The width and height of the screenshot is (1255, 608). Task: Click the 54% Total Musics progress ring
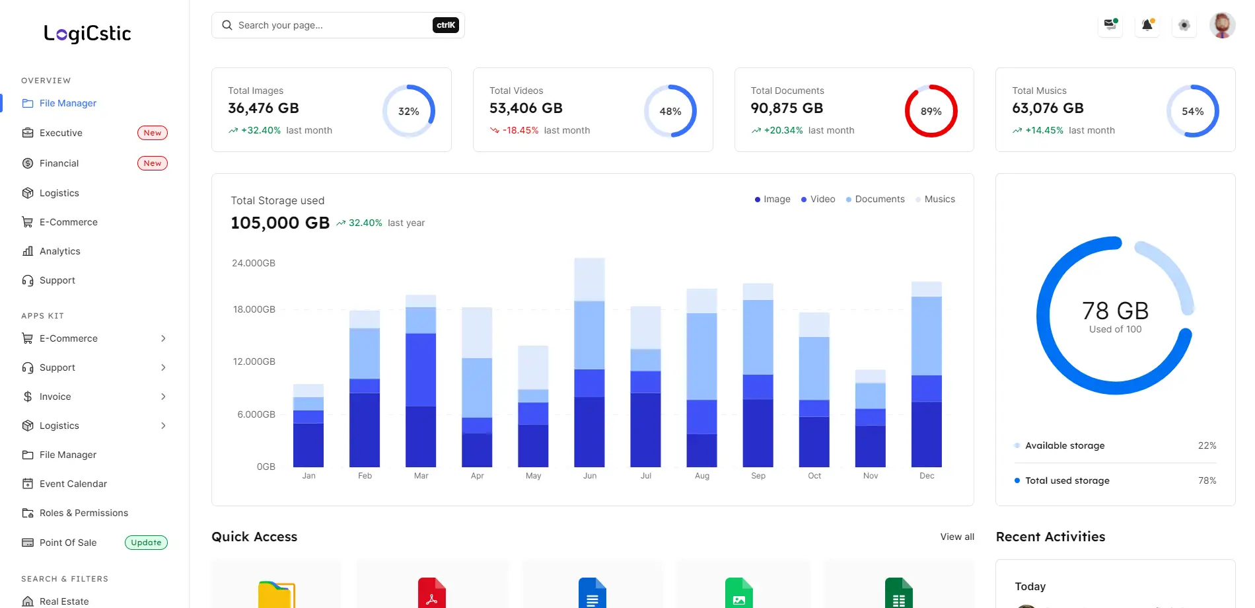tap(1193, 111)
